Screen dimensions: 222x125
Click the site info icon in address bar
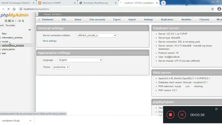(x=21, y=9)
